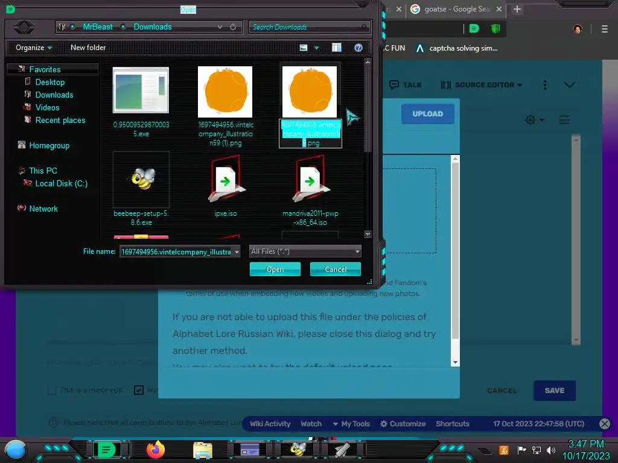This screenshot has width=618, height=463.
Task: Open captcha solving sim bookmark
Action: [457, 48]
